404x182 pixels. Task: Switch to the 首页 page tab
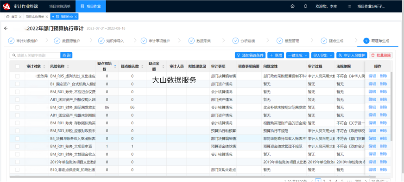[14, 17]
